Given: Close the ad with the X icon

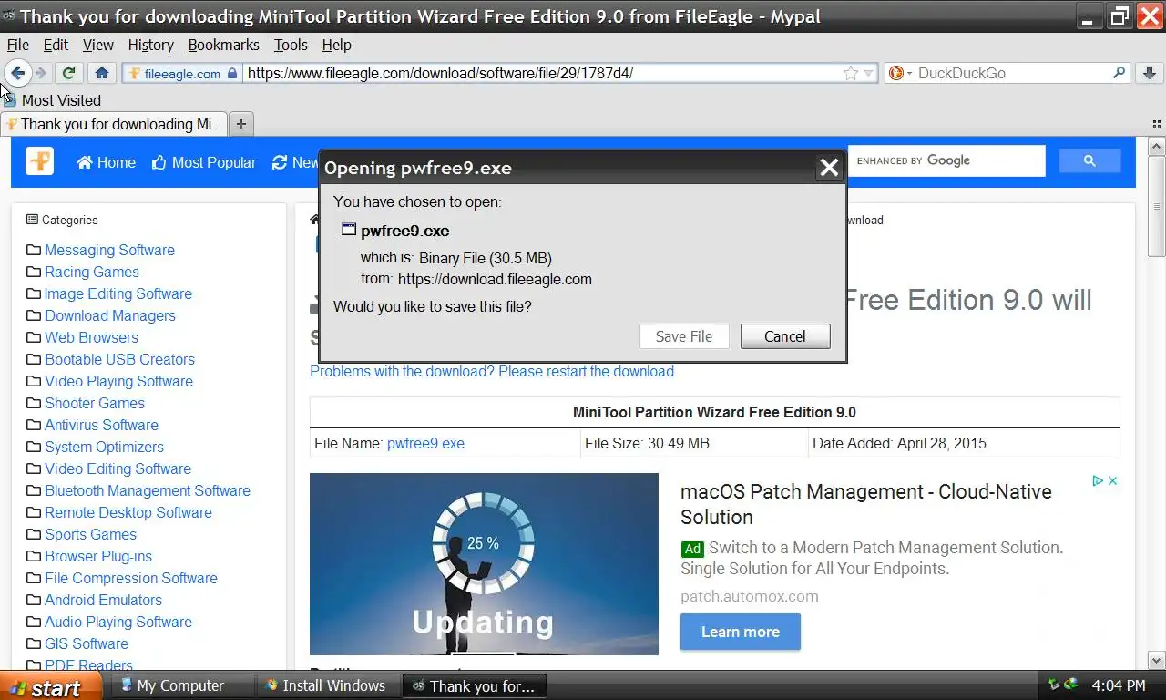Looking at the screenshot, I should tap(1112, 481).
